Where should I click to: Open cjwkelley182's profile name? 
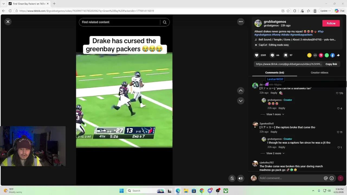(x=266, y=162)
